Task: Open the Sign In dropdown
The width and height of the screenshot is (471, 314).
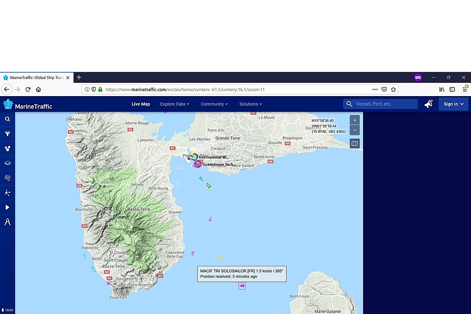Action: [453, 104]
